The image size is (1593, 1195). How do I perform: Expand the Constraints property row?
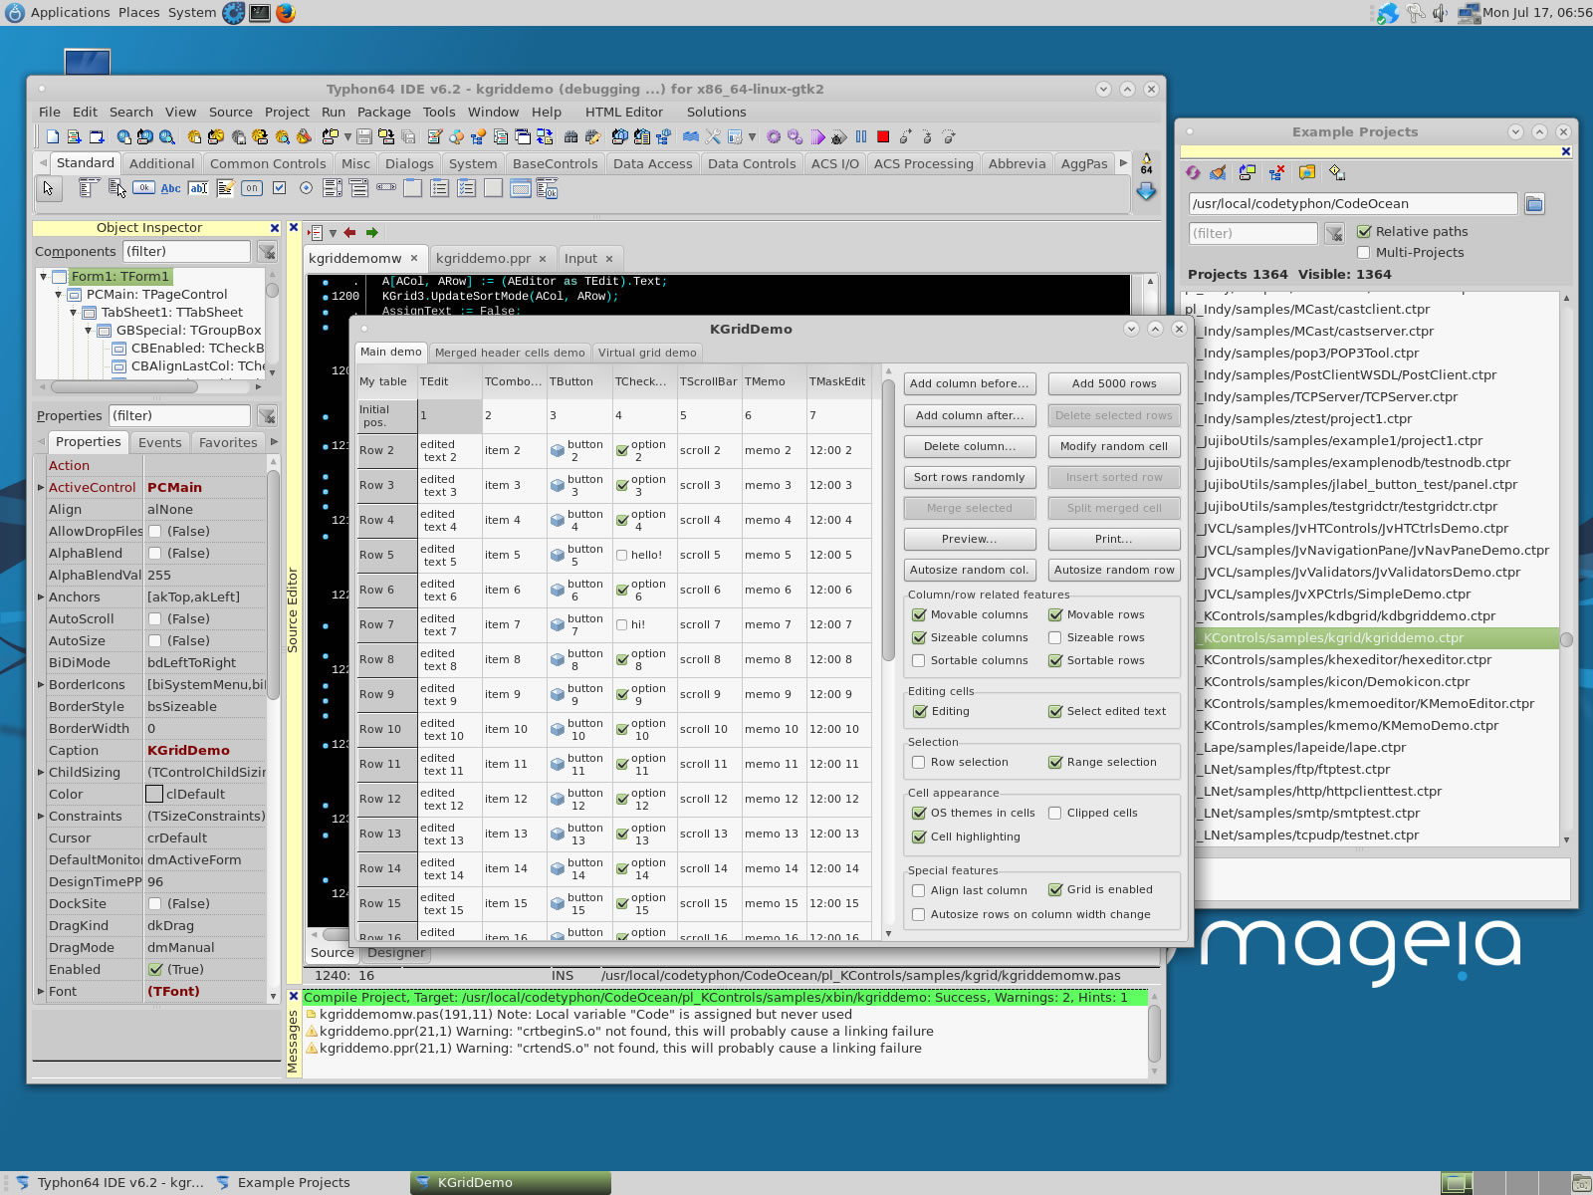pos(41,817)
